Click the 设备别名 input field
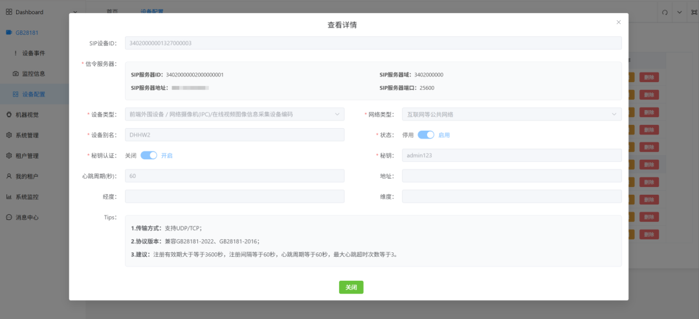Image resolution: width=699 pixels, height=319 pixels. coord(234,135)
